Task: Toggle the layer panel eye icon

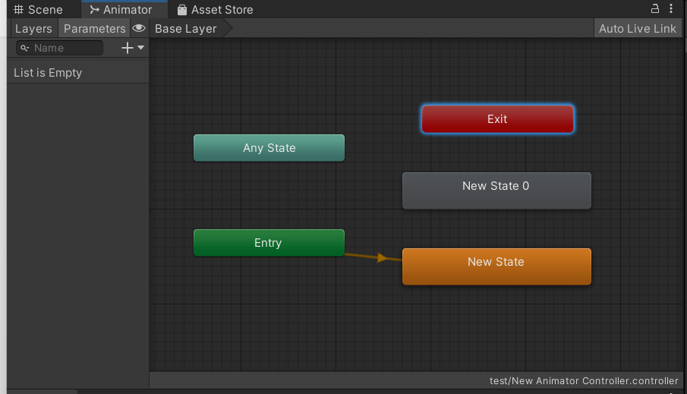Action: (x=139, y=28)
